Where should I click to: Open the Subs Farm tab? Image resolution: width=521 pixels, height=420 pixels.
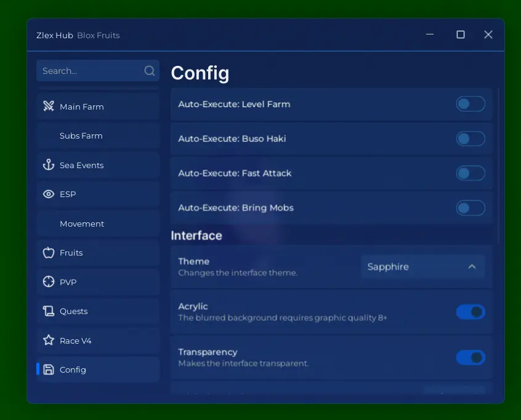(x=81, y=135)
